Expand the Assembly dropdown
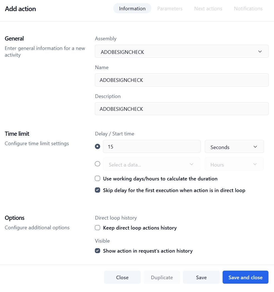The image size is (274, 292). tap(182, 52)
